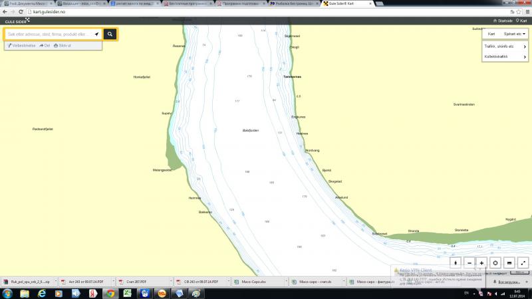Image resolution: width=532 pixels, height=299 pixels.
Task: Click the magnifier search button
Action: coord(110,34)
